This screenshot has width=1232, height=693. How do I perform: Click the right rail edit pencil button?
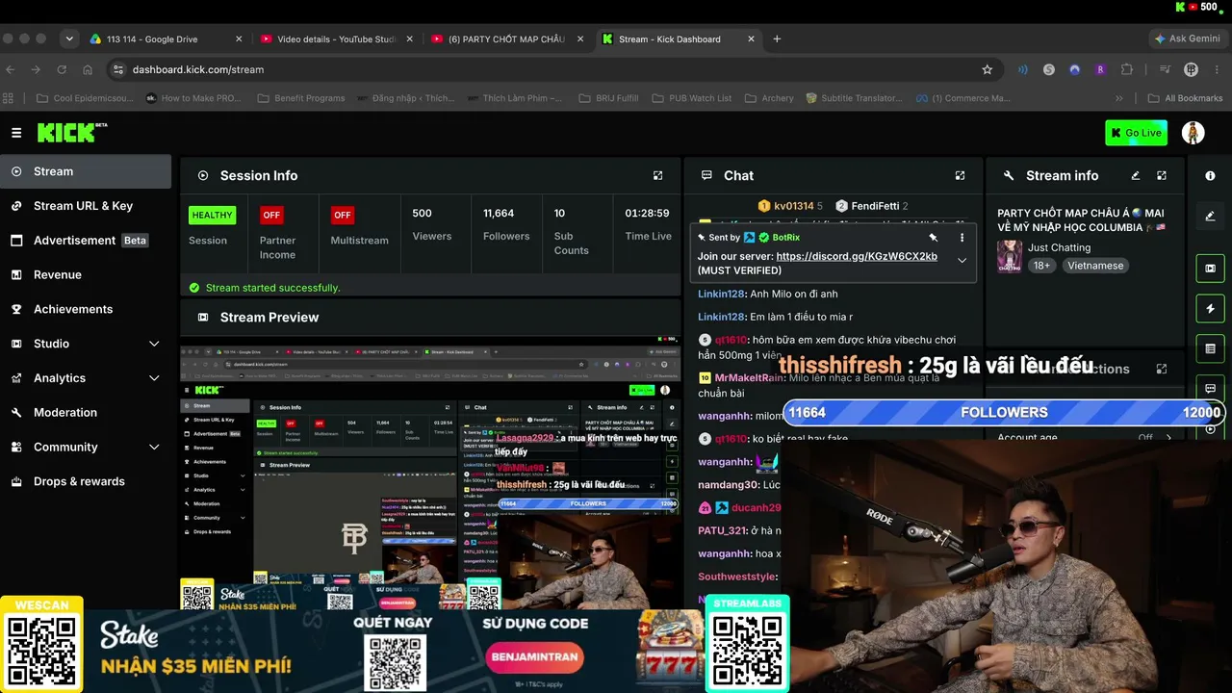[x=1210, y=216]
